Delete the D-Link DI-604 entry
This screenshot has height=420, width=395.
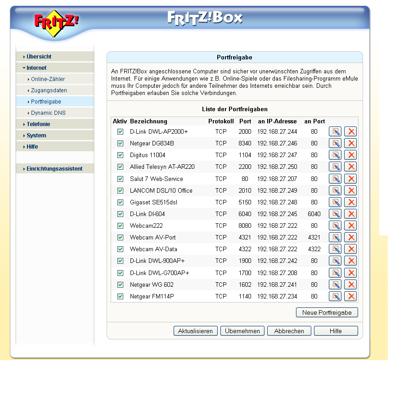pyautogui.click(x=350, y=214)
